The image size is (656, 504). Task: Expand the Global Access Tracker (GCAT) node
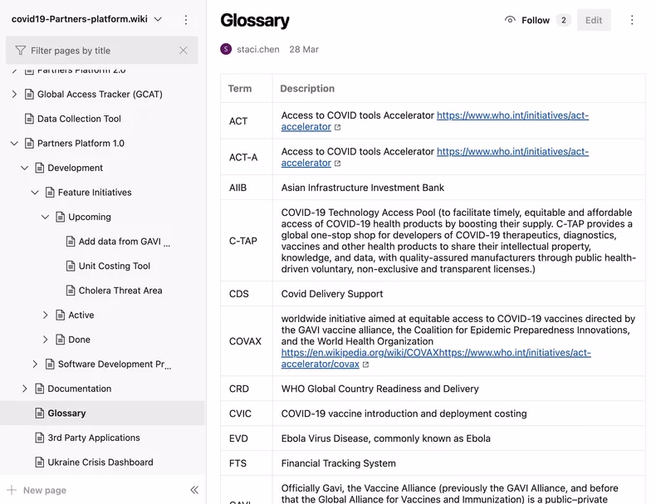14,94
